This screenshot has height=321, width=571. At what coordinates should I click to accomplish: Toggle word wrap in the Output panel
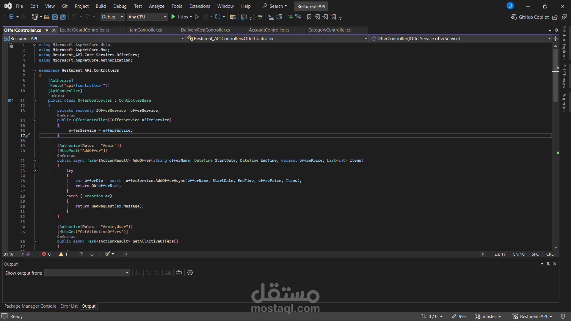pyautogui.click(x=179, y=273)
